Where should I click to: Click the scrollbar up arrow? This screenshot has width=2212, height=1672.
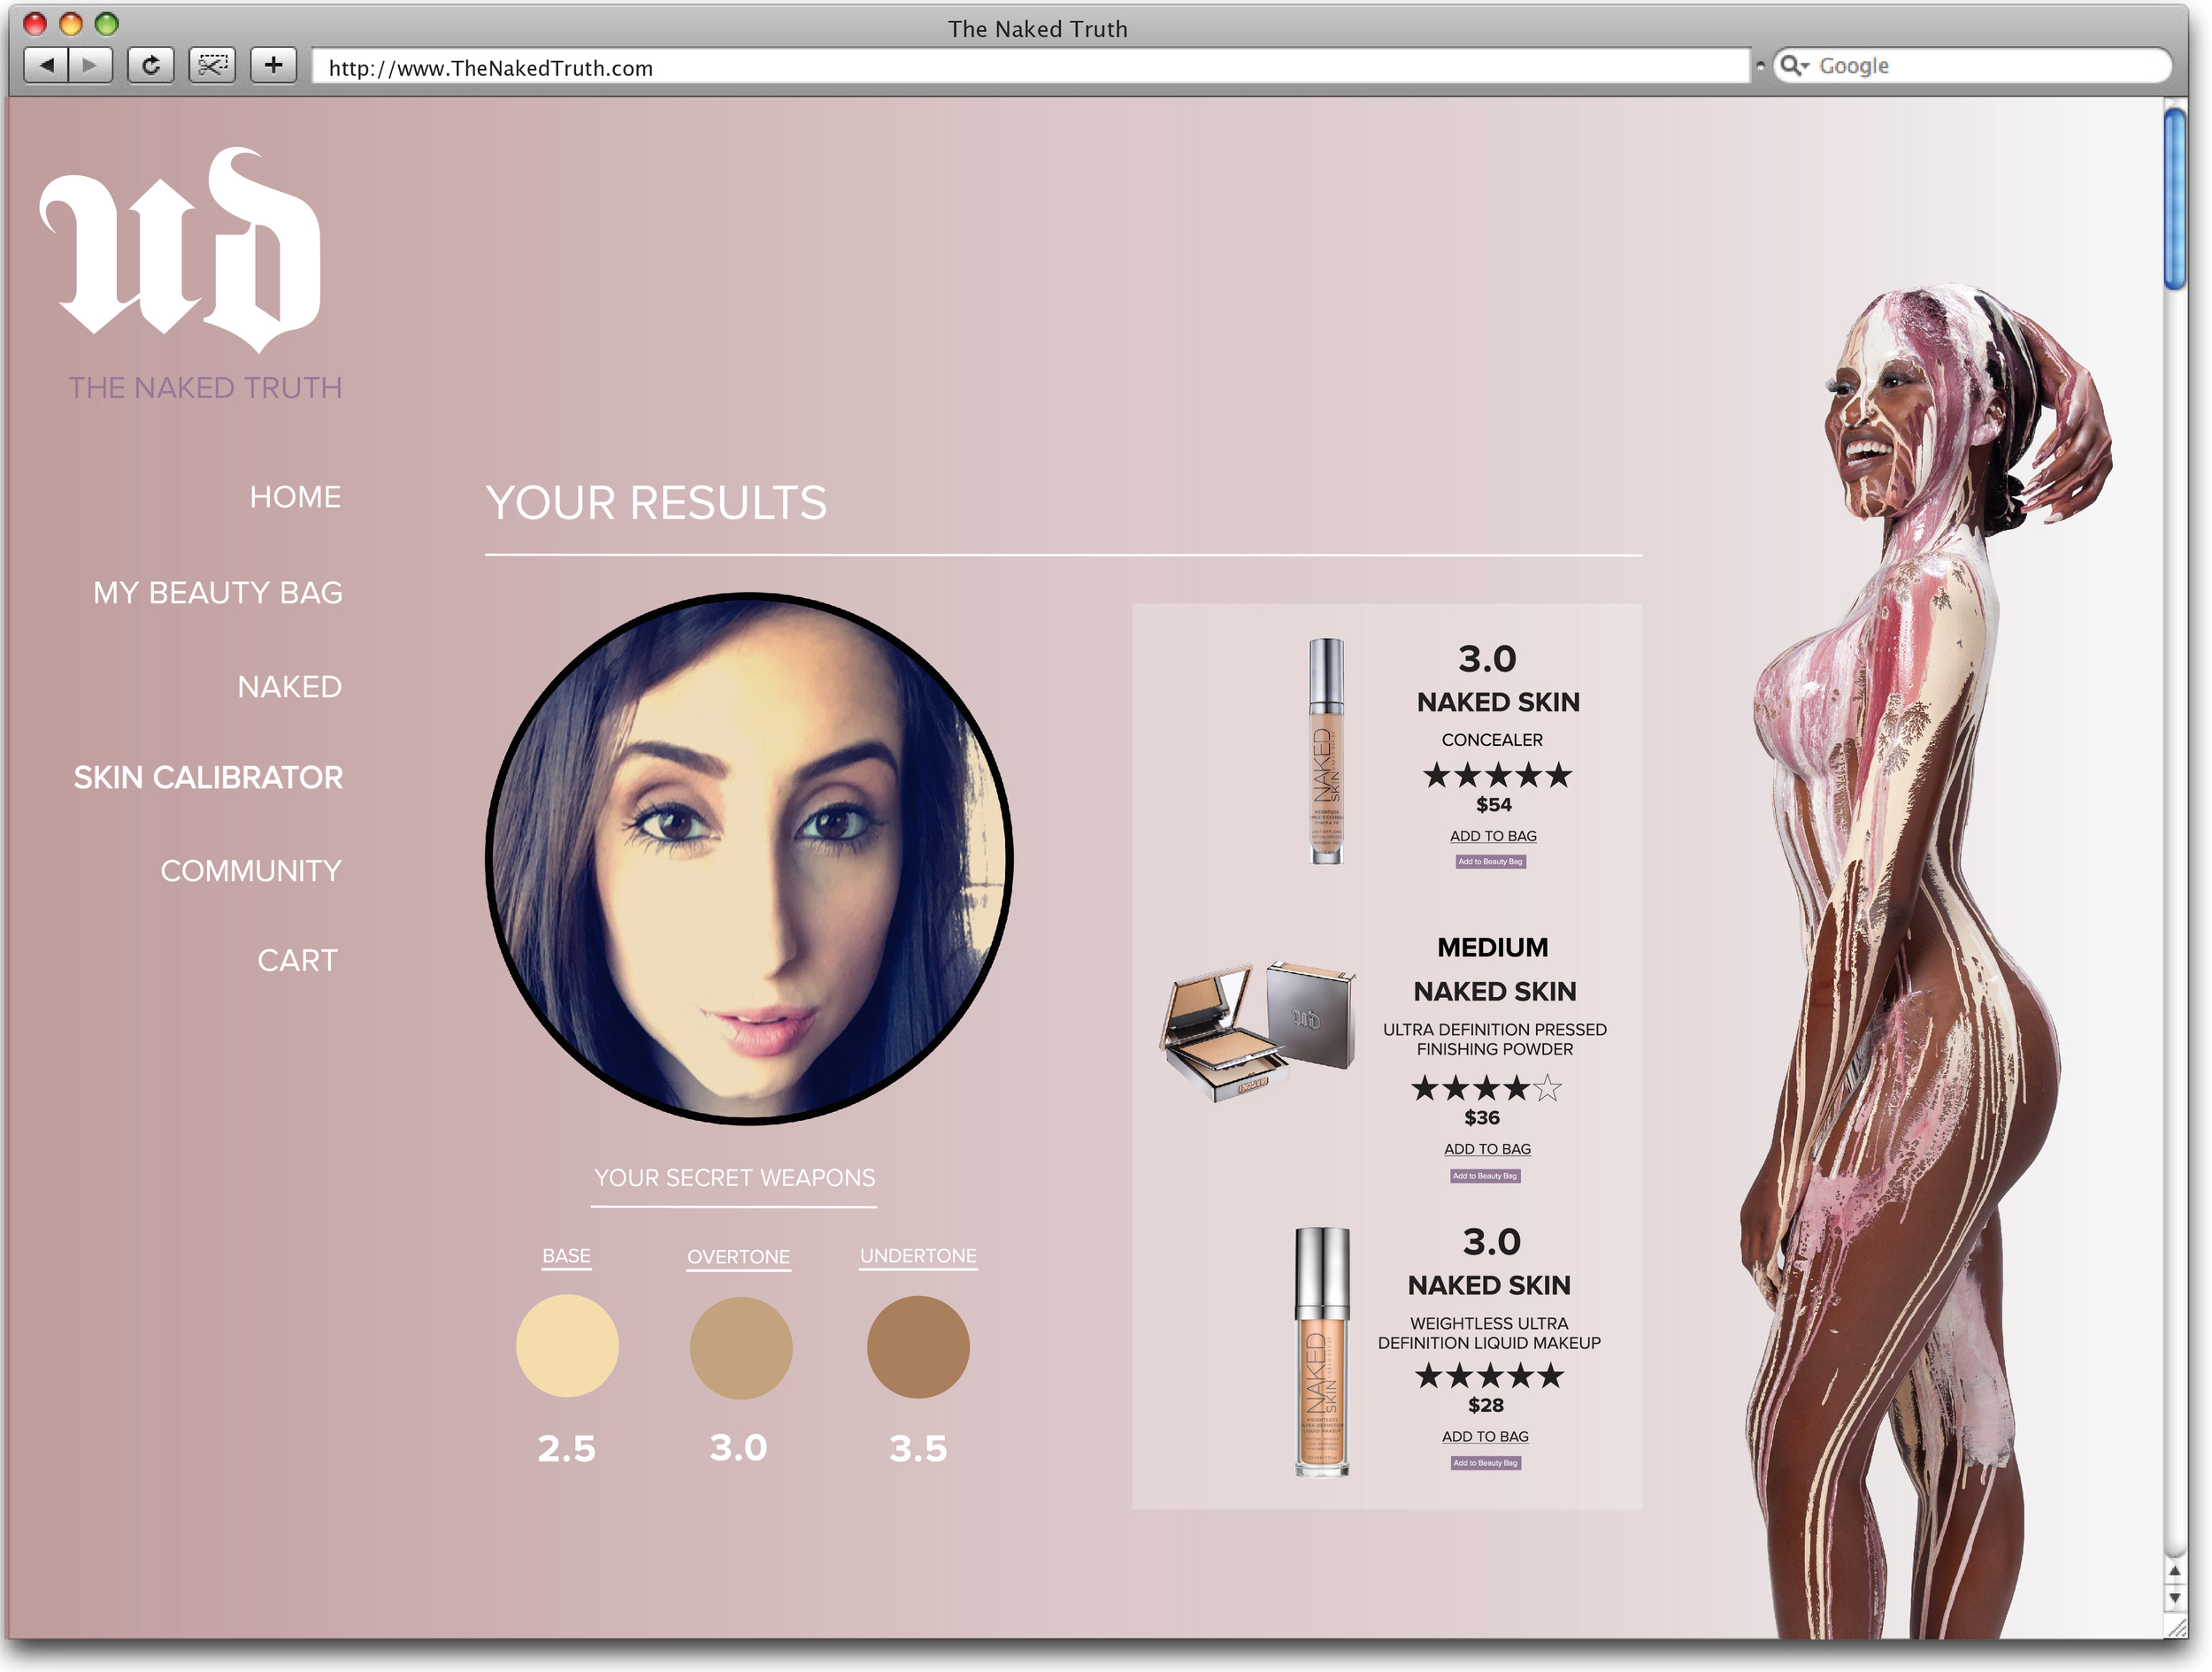tap(2175, 1571)
